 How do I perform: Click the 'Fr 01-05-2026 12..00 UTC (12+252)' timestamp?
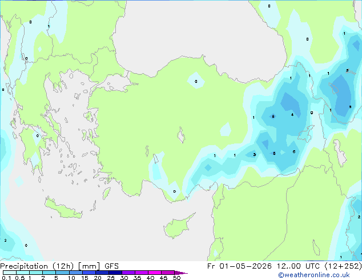(284, 266)
